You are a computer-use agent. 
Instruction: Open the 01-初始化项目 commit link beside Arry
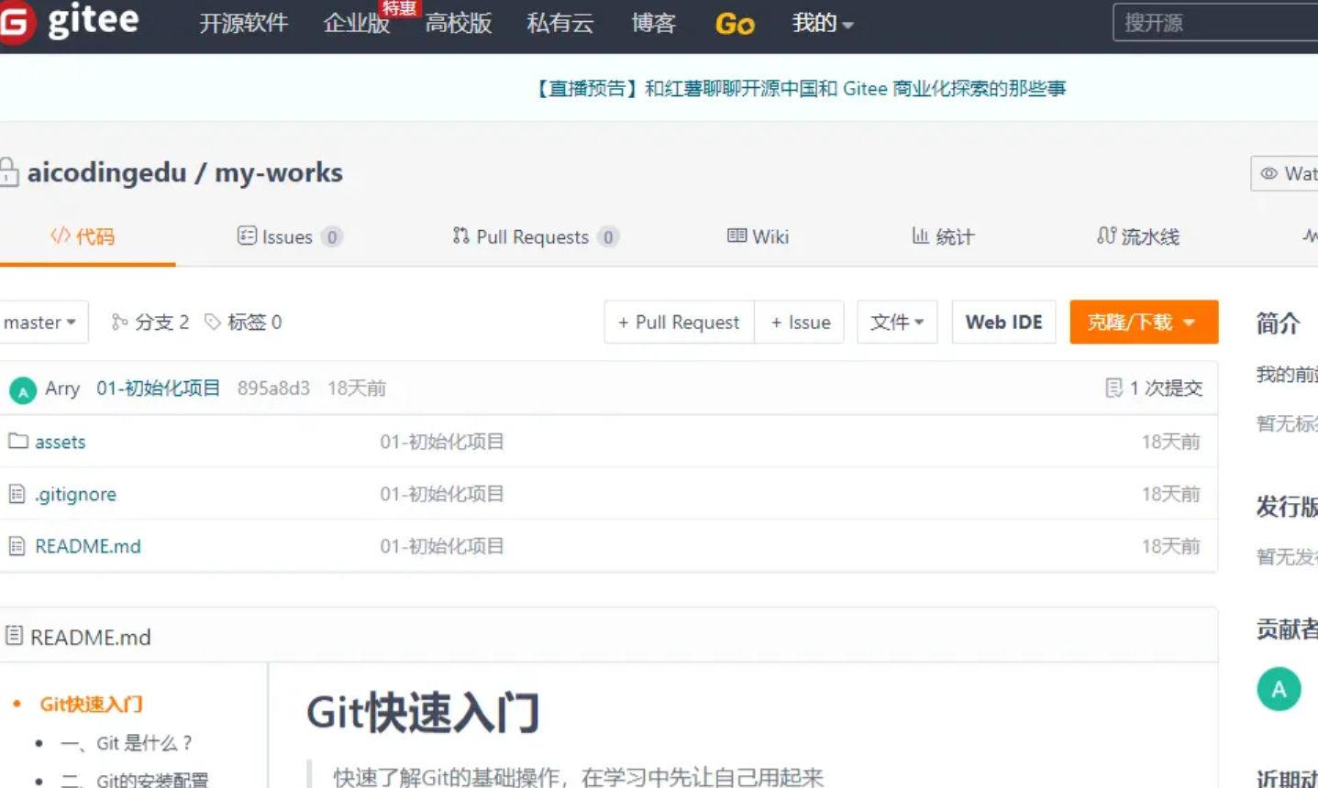tap(159, 389)
